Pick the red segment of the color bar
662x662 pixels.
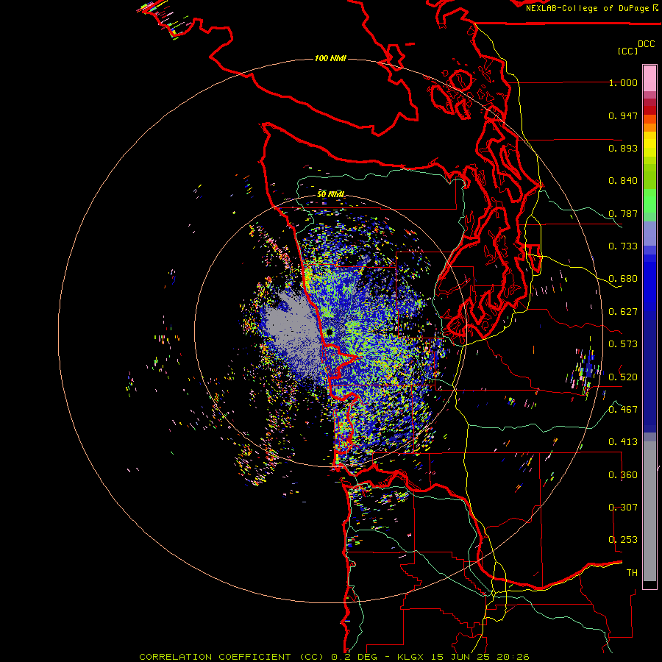pos(649,110)
